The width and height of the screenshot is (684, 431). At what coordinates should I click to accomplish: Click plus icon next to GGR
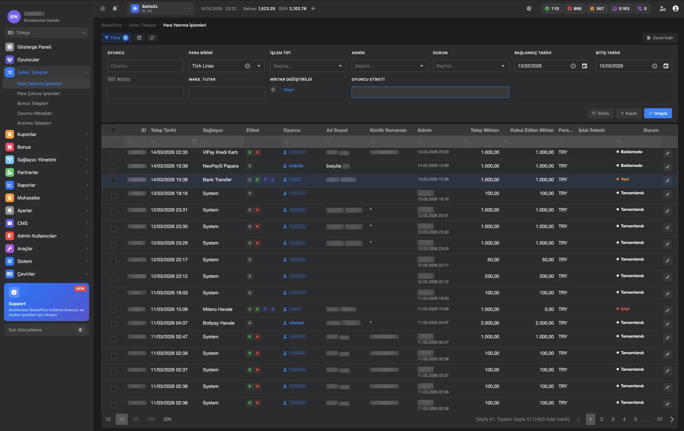coord(313,9)
